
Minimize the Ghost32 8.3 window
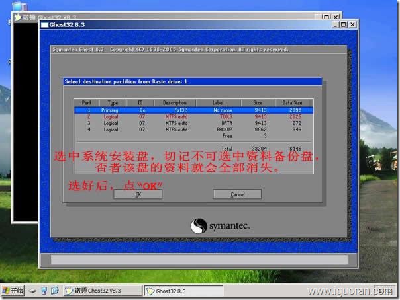click(337, 25)
